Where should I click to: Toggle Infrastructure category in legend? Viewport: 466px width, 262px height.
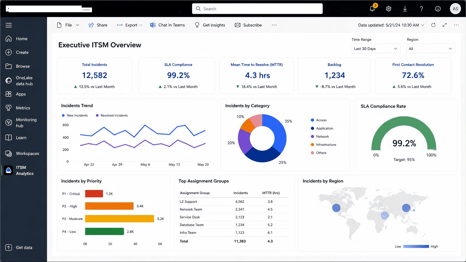click(x=323, y=145)
